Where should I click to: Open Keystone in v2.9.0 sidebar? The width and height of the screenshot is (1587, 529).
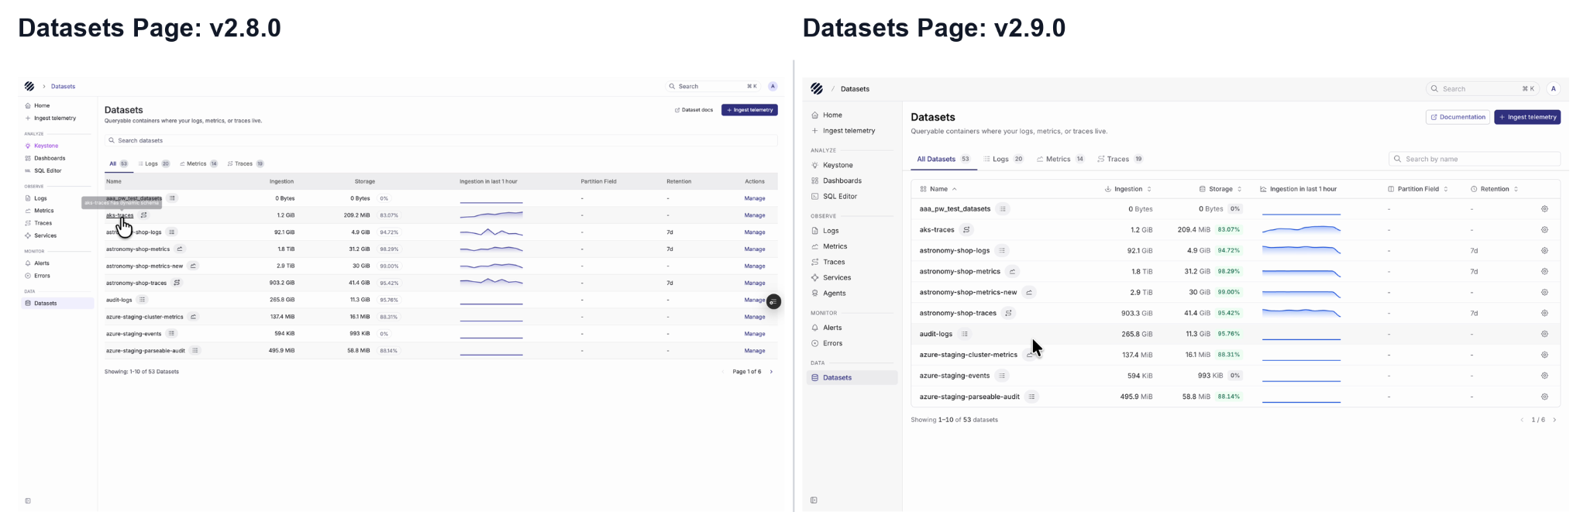point(838,165)
